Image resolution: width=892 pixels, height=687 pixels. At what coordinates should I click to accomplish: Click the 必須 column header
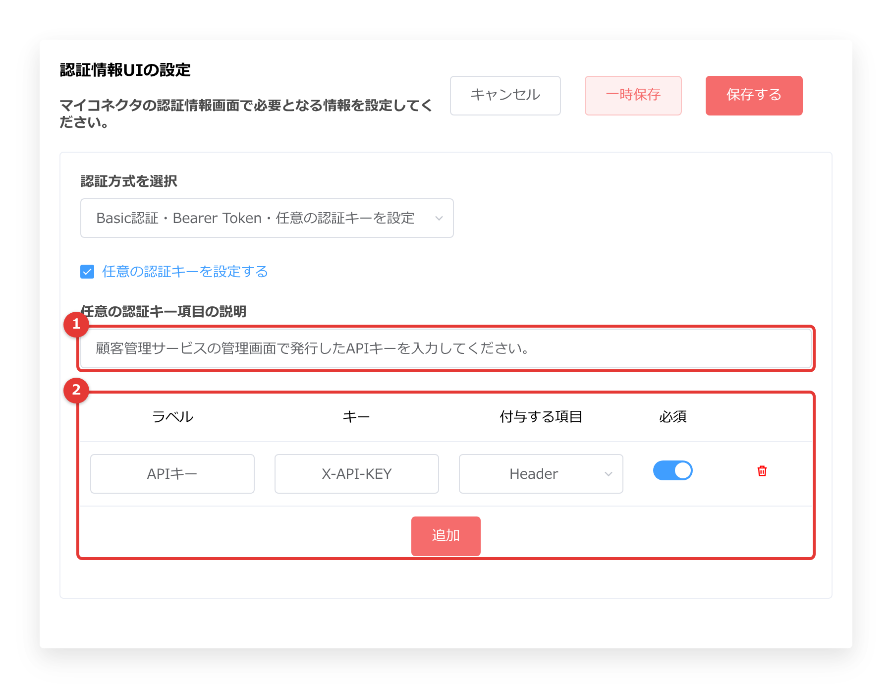click(673, 417)
